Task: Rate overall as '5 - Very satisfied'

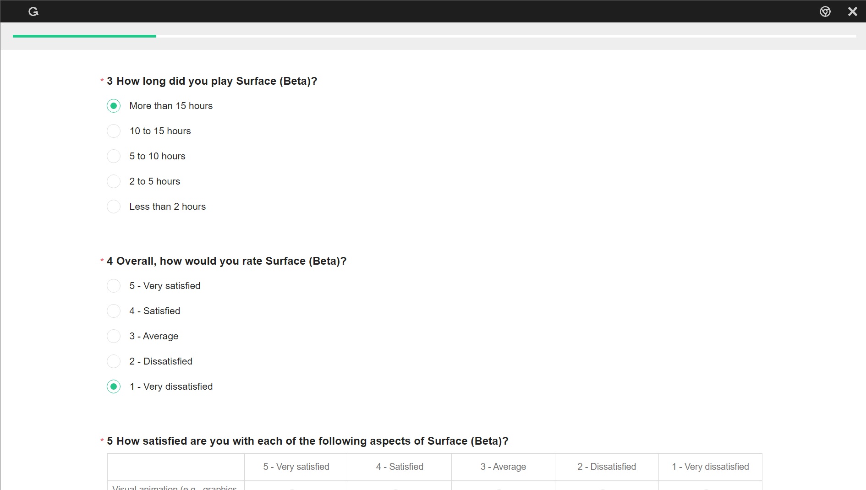Action: [114, 286]
